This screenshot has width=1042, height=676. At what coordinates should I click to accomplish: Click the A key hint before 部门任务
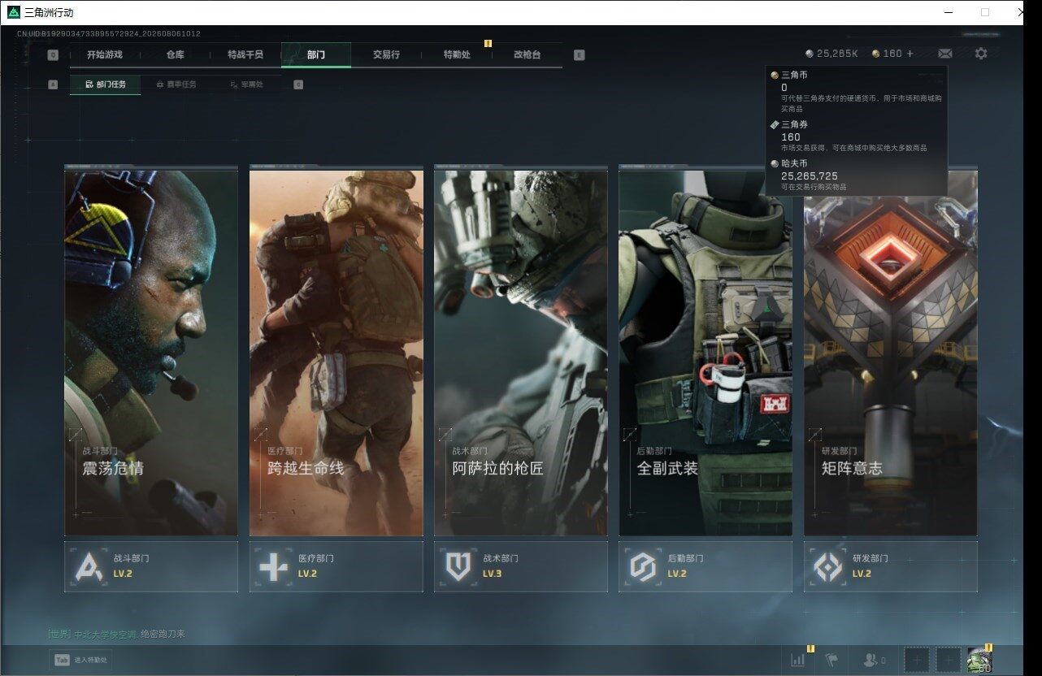point(53,84)
